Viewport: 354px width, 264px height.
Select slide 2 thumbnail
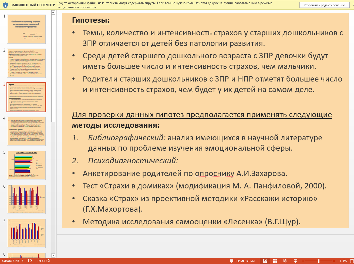click(26, 63)
